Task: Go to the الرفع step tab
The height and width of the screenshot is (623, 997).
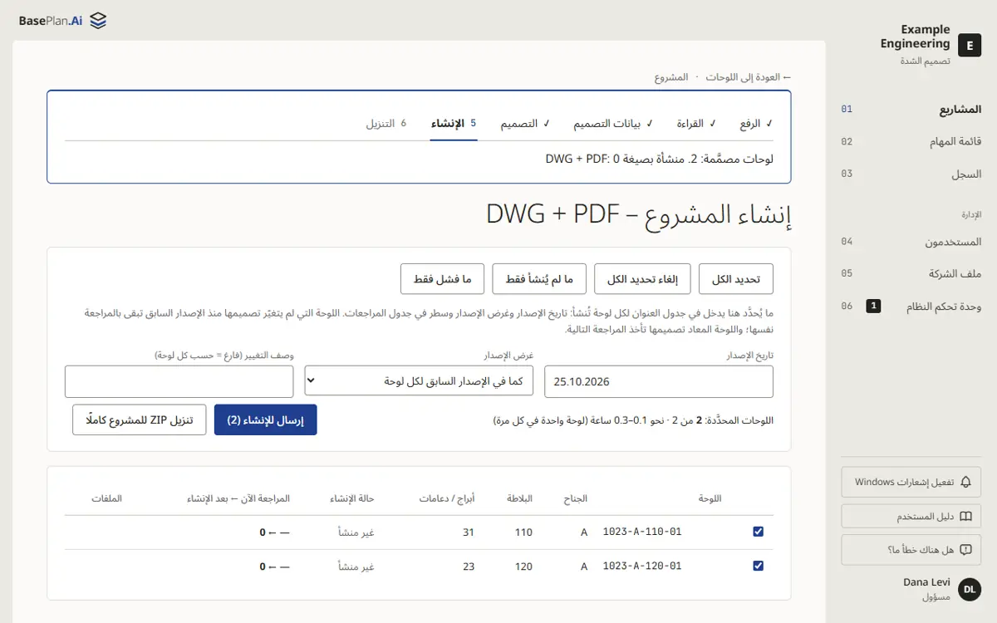Action: click(756, 124)
